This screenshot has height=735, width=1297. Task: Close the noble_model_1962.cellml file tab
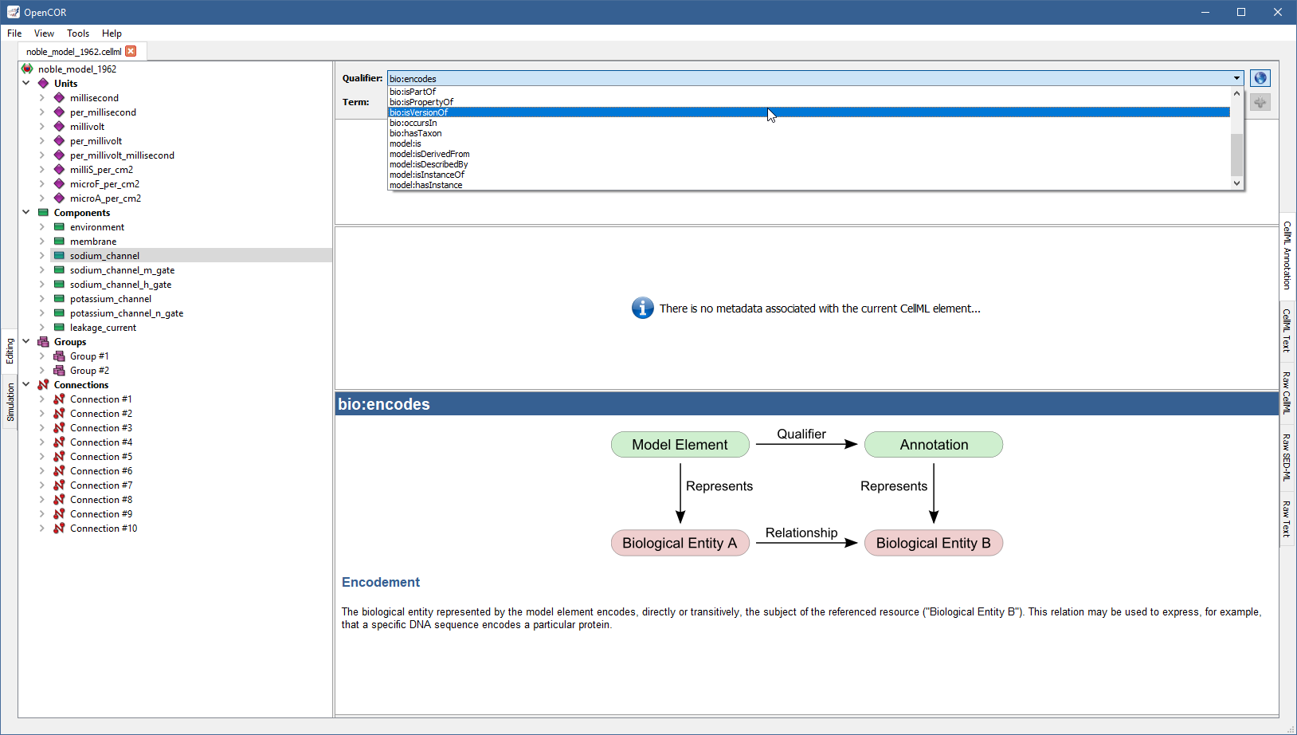131,51
